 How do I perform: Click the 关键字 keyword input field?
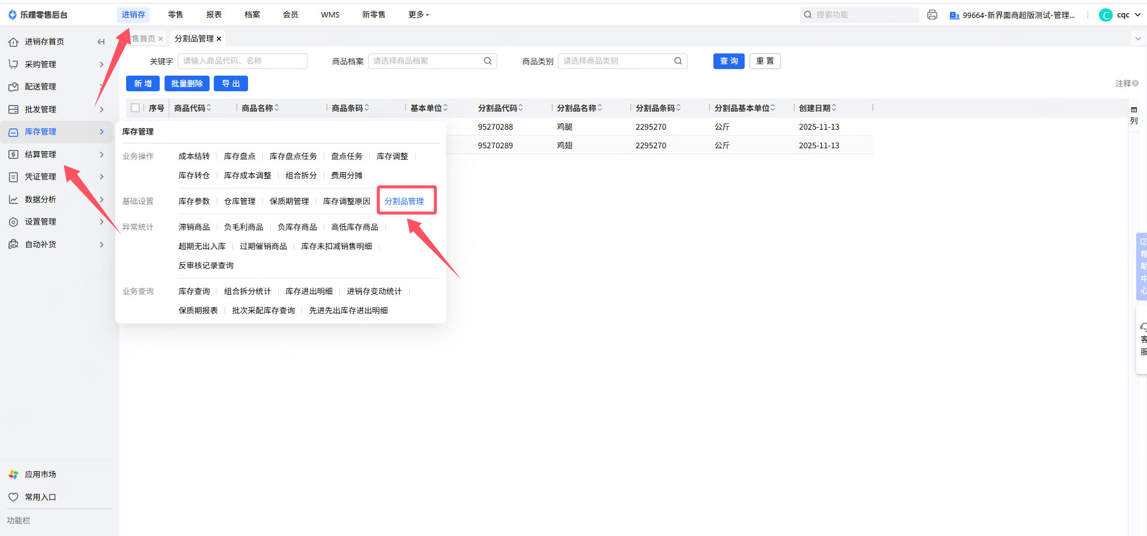coord(243,61)
